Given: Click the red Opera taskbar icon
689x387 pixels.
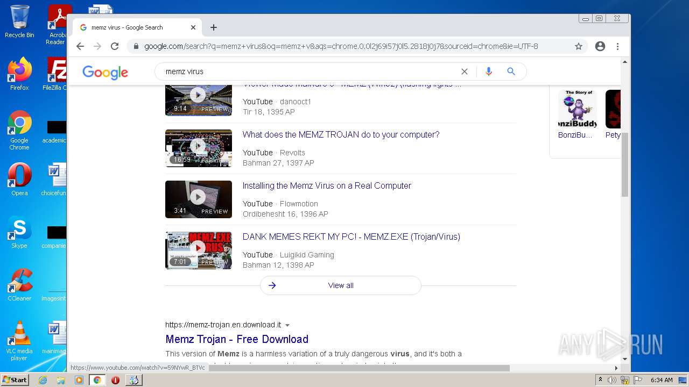Looking at the screenshot, I should (115, 380).
